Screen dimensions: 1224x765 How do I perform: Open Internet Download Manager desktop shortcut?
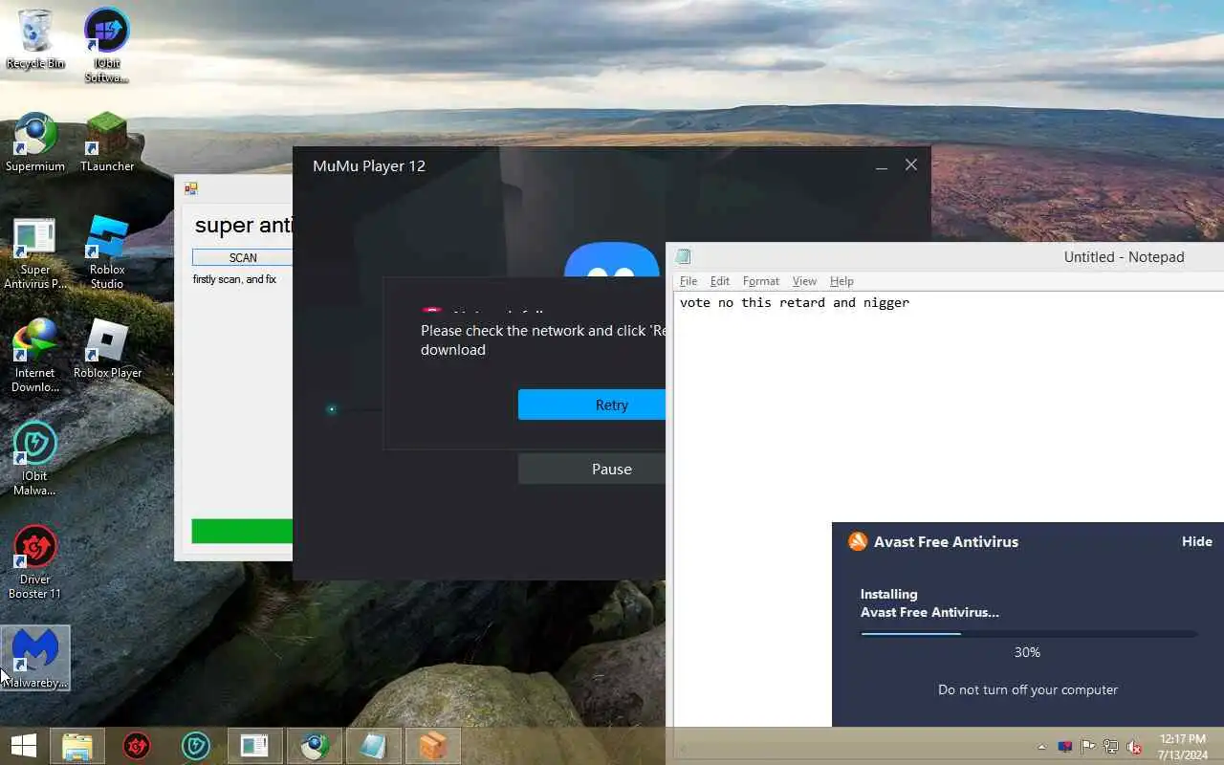pos(35,356)
